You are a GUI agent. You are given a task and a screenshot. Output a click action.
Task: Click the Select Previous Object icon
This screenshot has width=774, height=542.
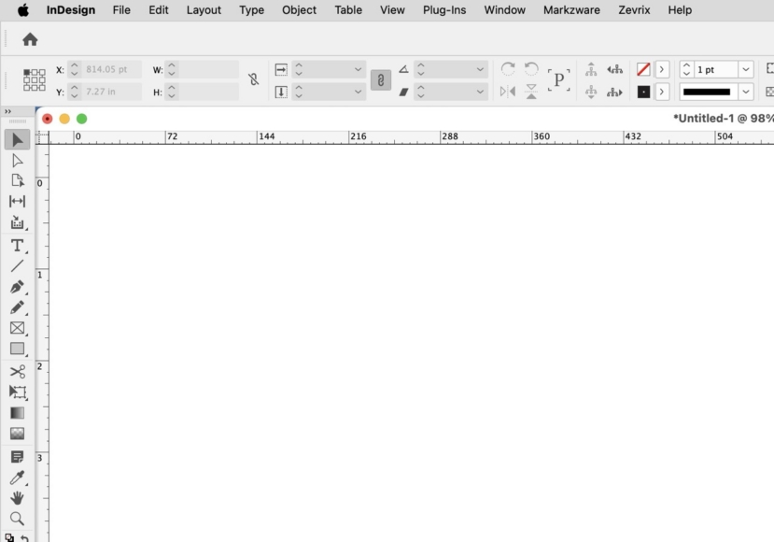(614, 69)
